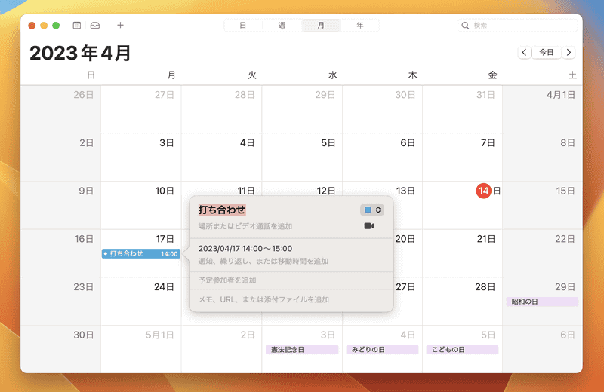
Task: Click the 30日 Sunday date cell
Action: (x=61, y=349)
